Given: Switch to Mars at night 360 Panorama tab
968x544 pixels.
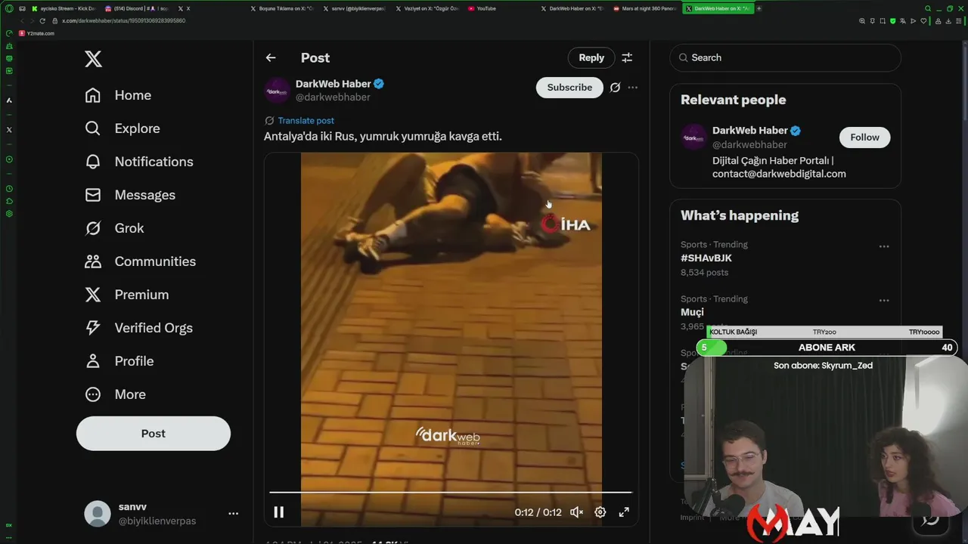Looking at the screenshot, I should pos(646,8).
